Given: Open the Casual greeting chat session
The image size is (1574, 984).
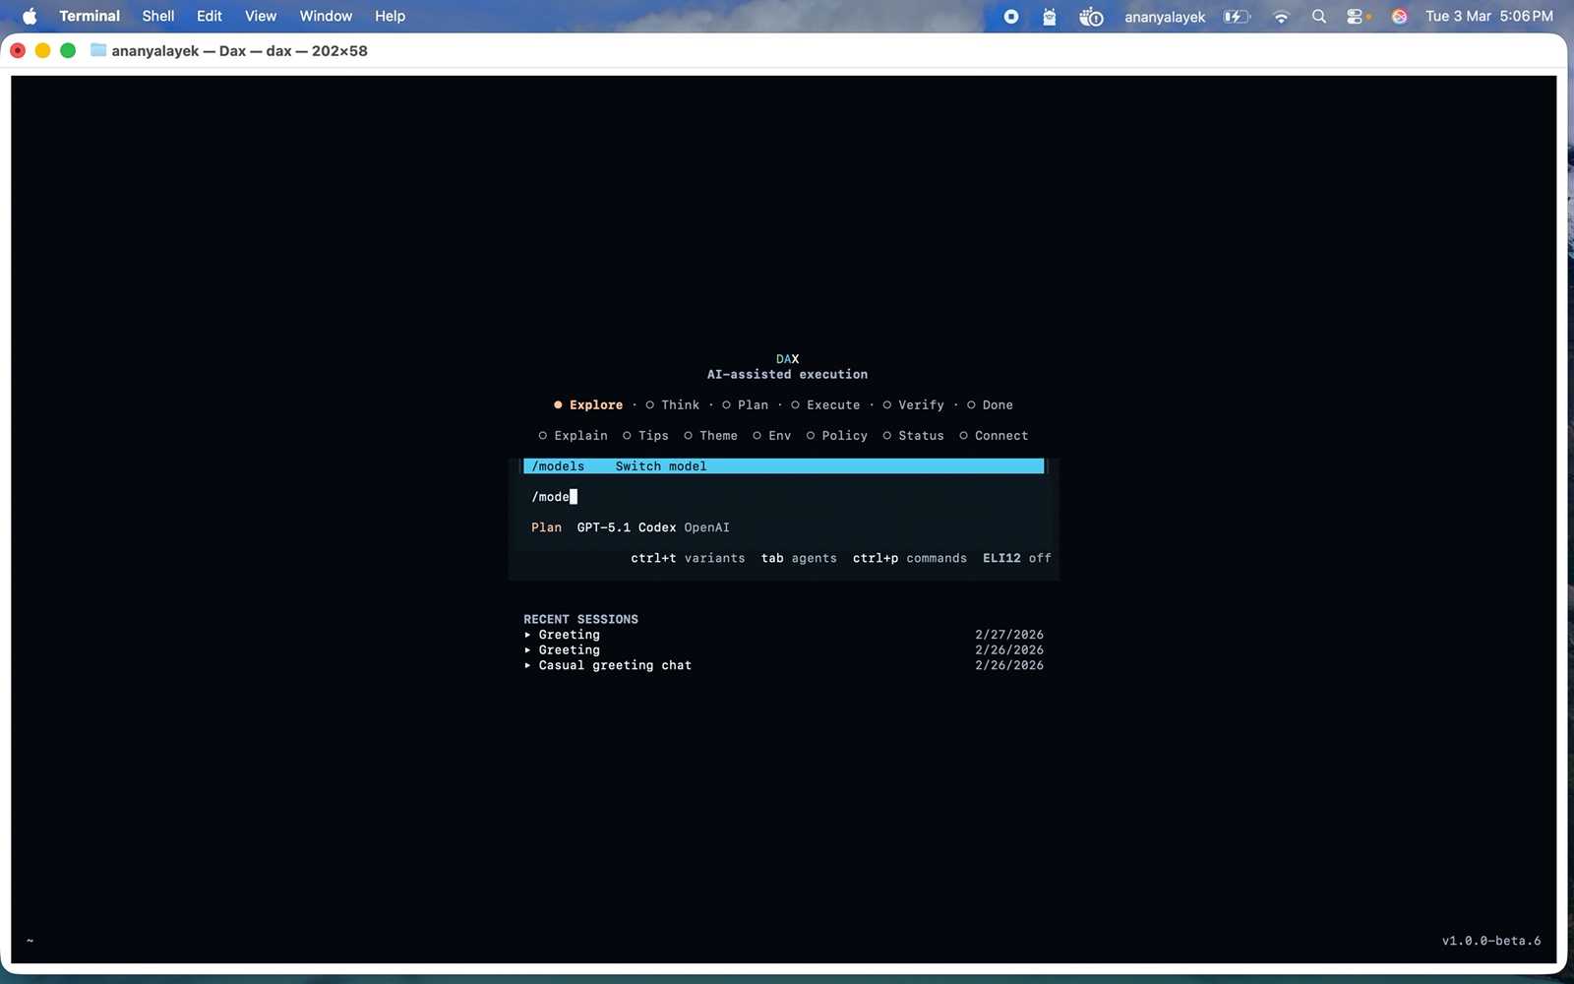Looking at the screenshot, I should tap(783, 665).
